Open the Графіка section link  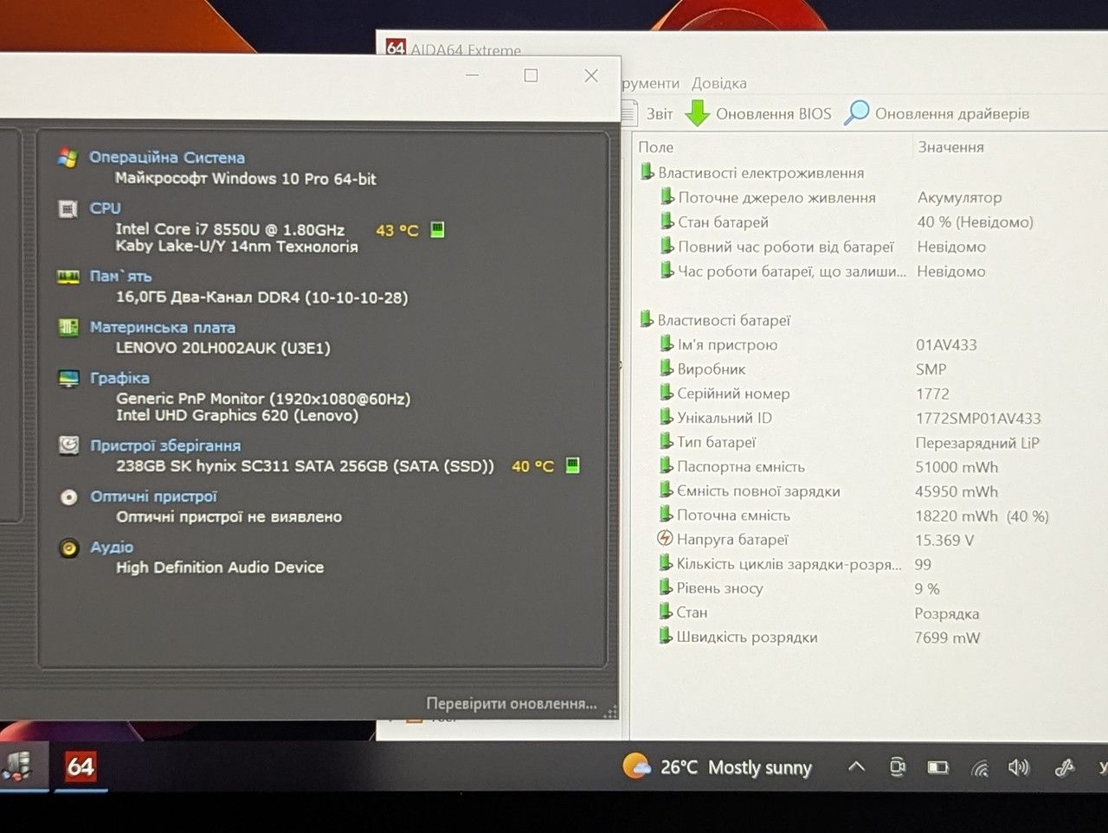[x=119, y=378]
